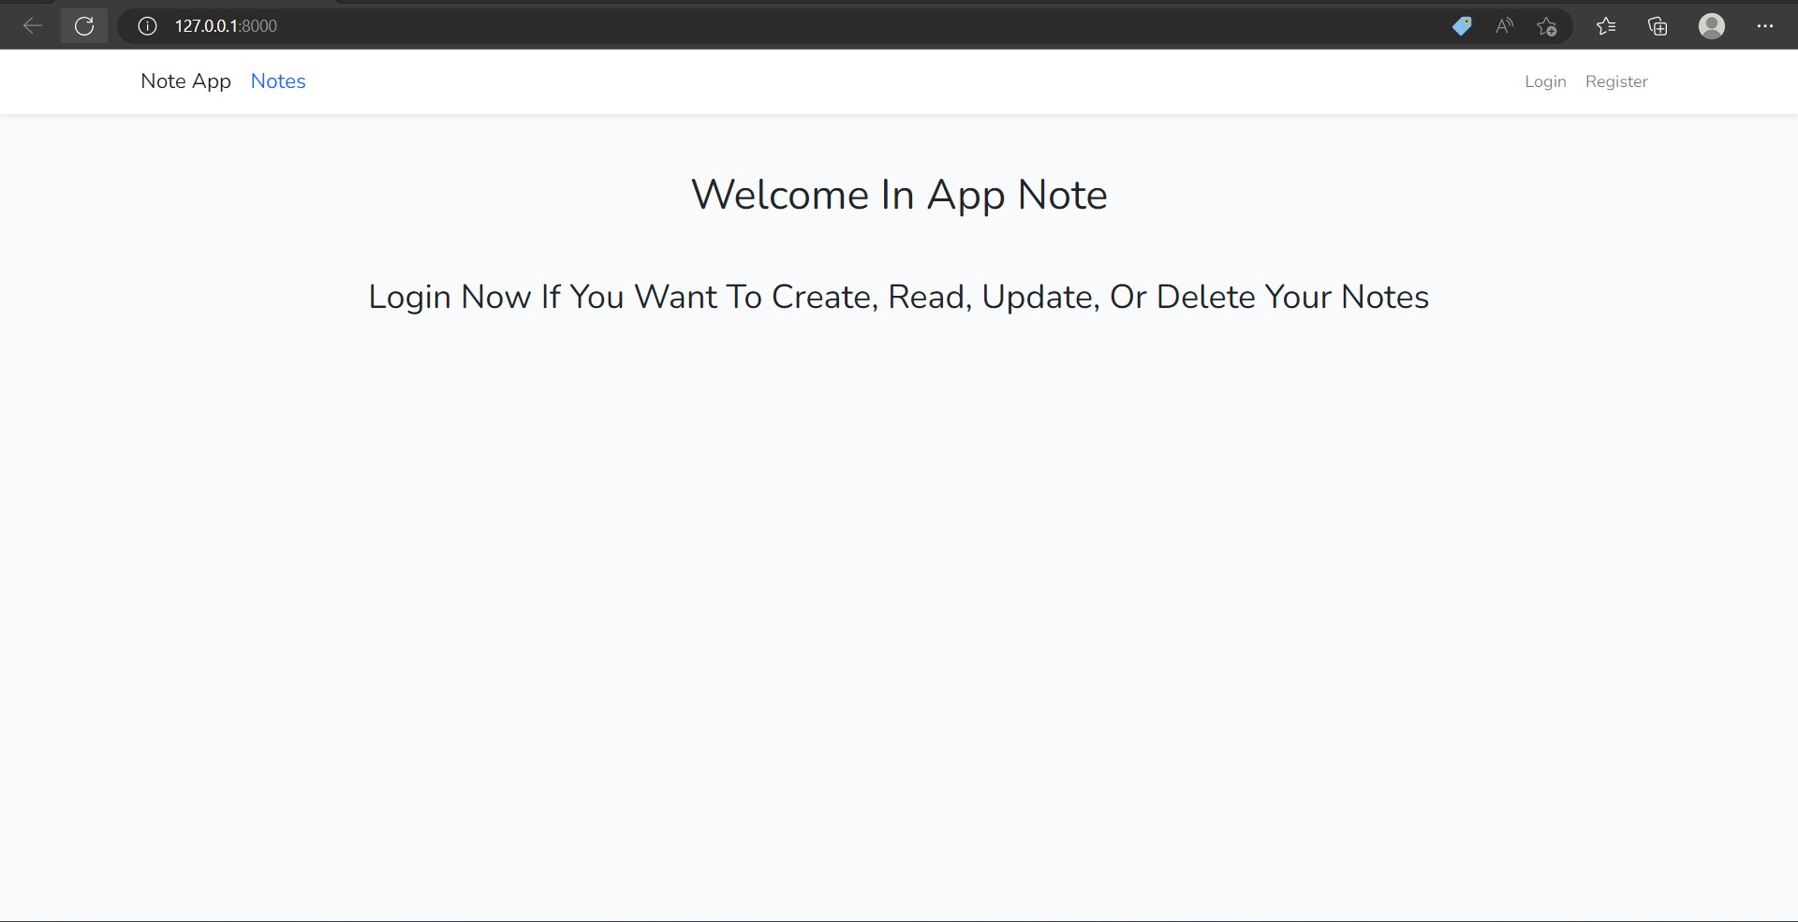Click the Welcome In App Note heading
1798x922 pixels.
click(x=898, y=194)
